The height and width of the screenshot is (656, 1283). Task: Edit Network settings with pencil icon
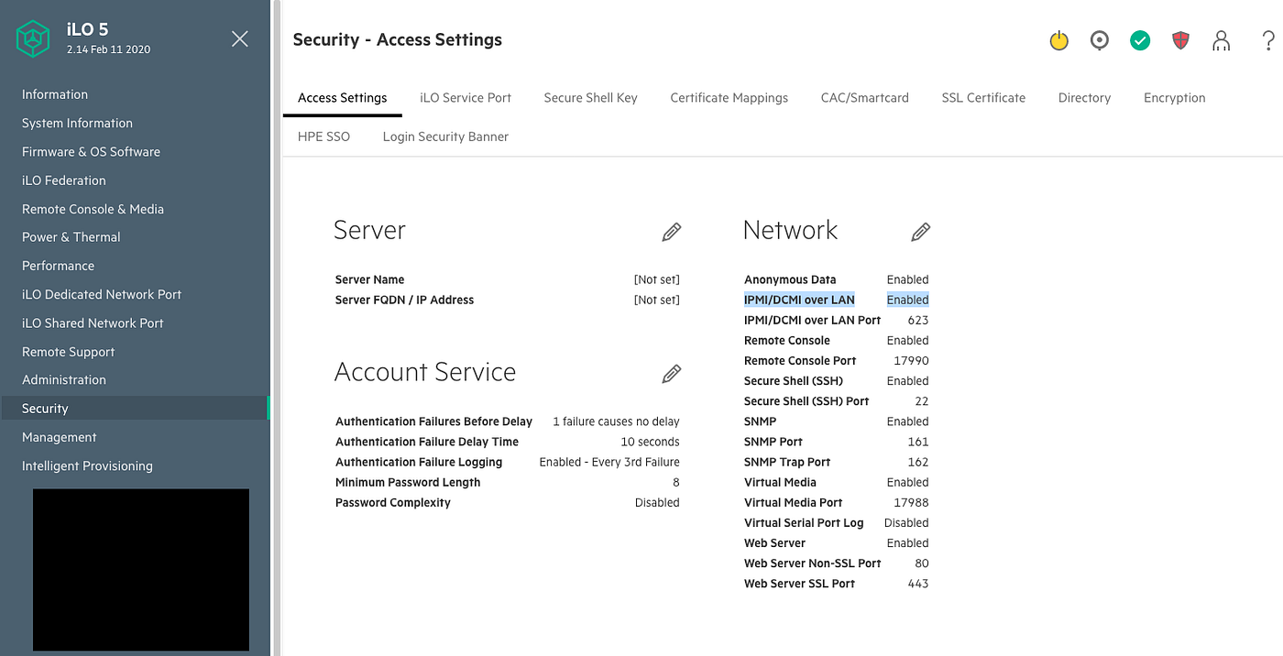pos(921,232)
